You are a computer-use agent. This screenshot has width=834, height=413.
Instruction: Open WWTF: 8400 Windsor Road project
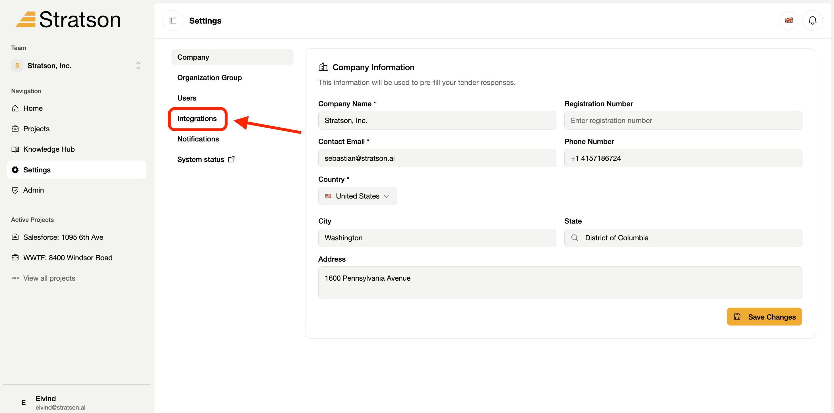(x=77, y=257)
